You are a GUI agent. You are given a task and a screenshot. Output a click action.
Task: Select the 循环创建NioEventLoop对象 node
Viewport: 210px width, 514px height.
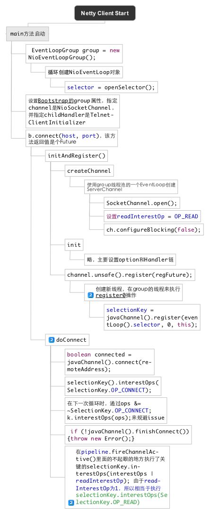84,72
